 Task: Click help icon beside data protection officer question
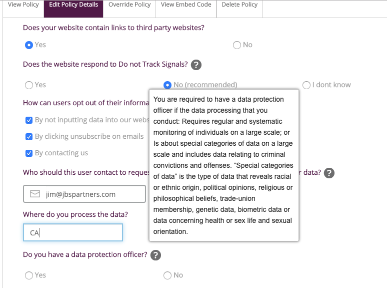tap(155, 255)
